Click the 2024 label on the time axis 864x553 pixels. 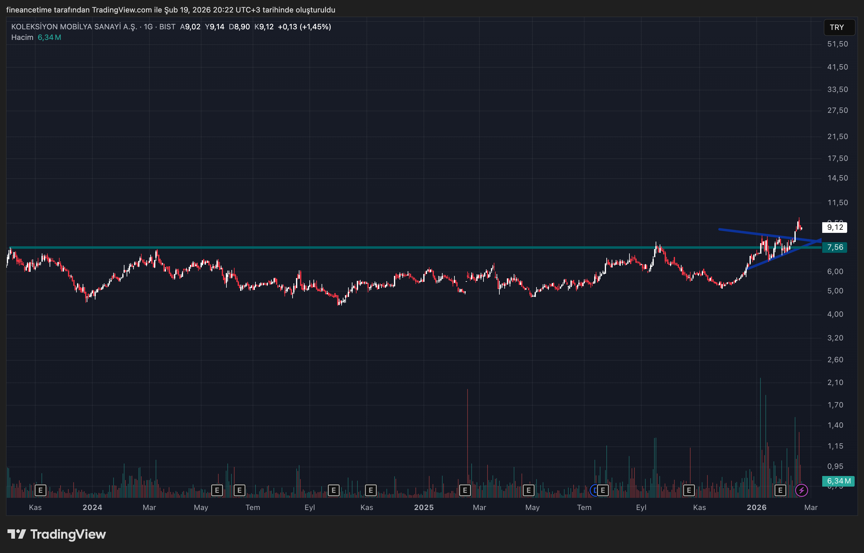tap(92, 507)
